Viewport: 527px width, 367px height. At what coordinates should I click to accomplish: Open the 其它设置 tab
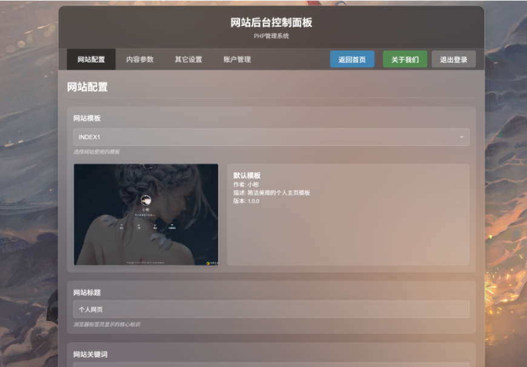click(x=188, y=59)
